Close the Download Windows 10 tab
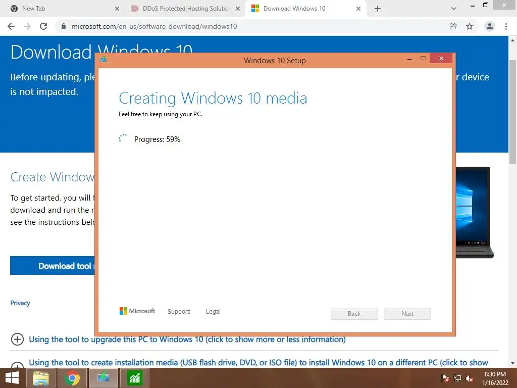 click(x=358, y=9)
